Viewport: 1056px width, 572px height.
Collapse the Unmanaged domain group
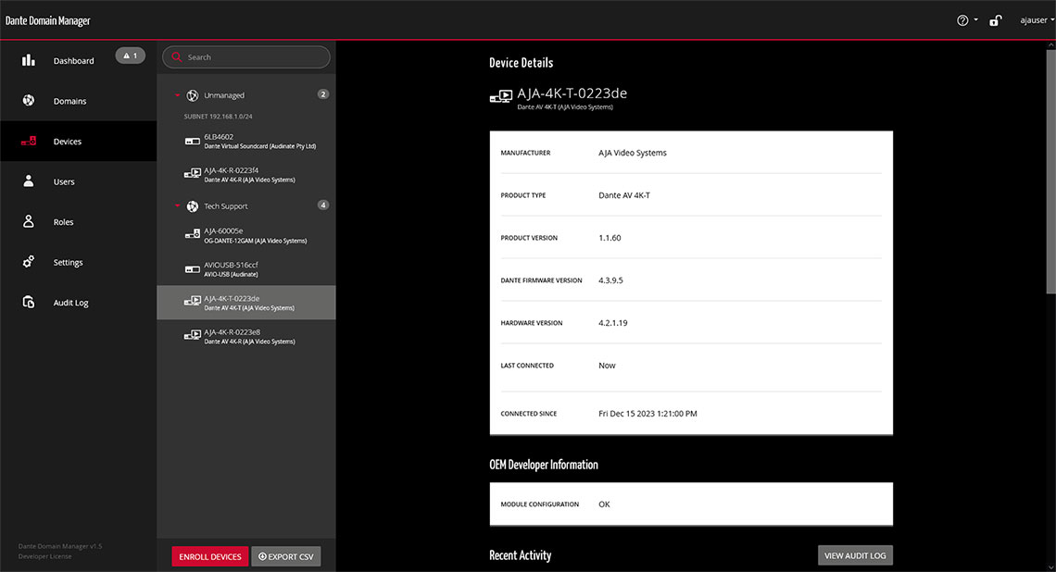coord(178,95)
